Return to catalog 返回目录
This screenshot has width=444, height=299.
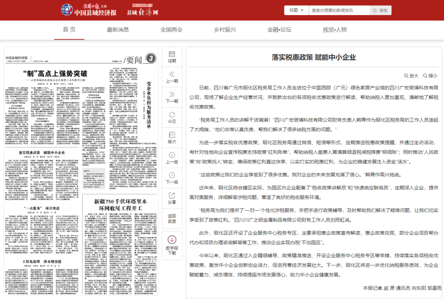[x=172, y=218]
